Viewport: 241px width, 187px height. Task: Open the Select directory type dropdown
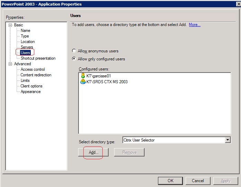(228, 140)
